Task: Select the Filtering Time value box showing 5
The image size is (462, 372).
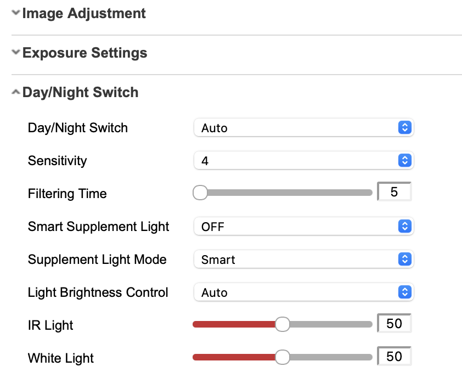Action: [x=394, y=191]
